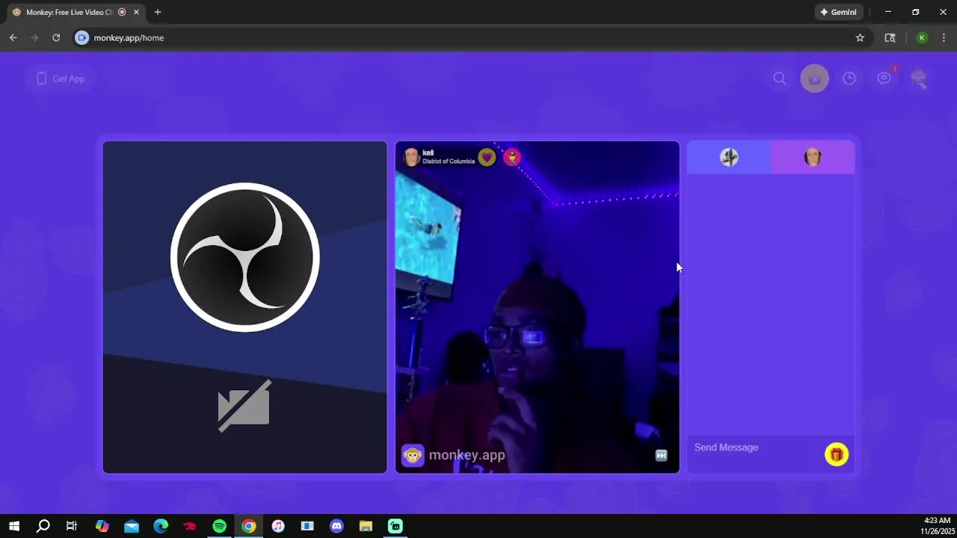Open iTunes music app on the taskbar
The height and width of the screenshot is (538, 957).
(278, 526)
